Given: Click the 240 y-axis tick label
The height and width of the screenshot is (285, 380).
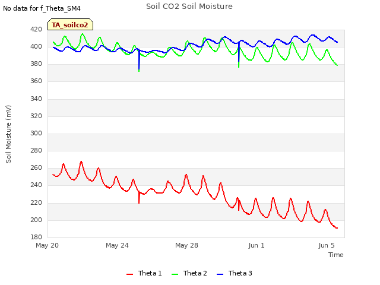Looking at the screenshot, I should click(x=36, y=185).
